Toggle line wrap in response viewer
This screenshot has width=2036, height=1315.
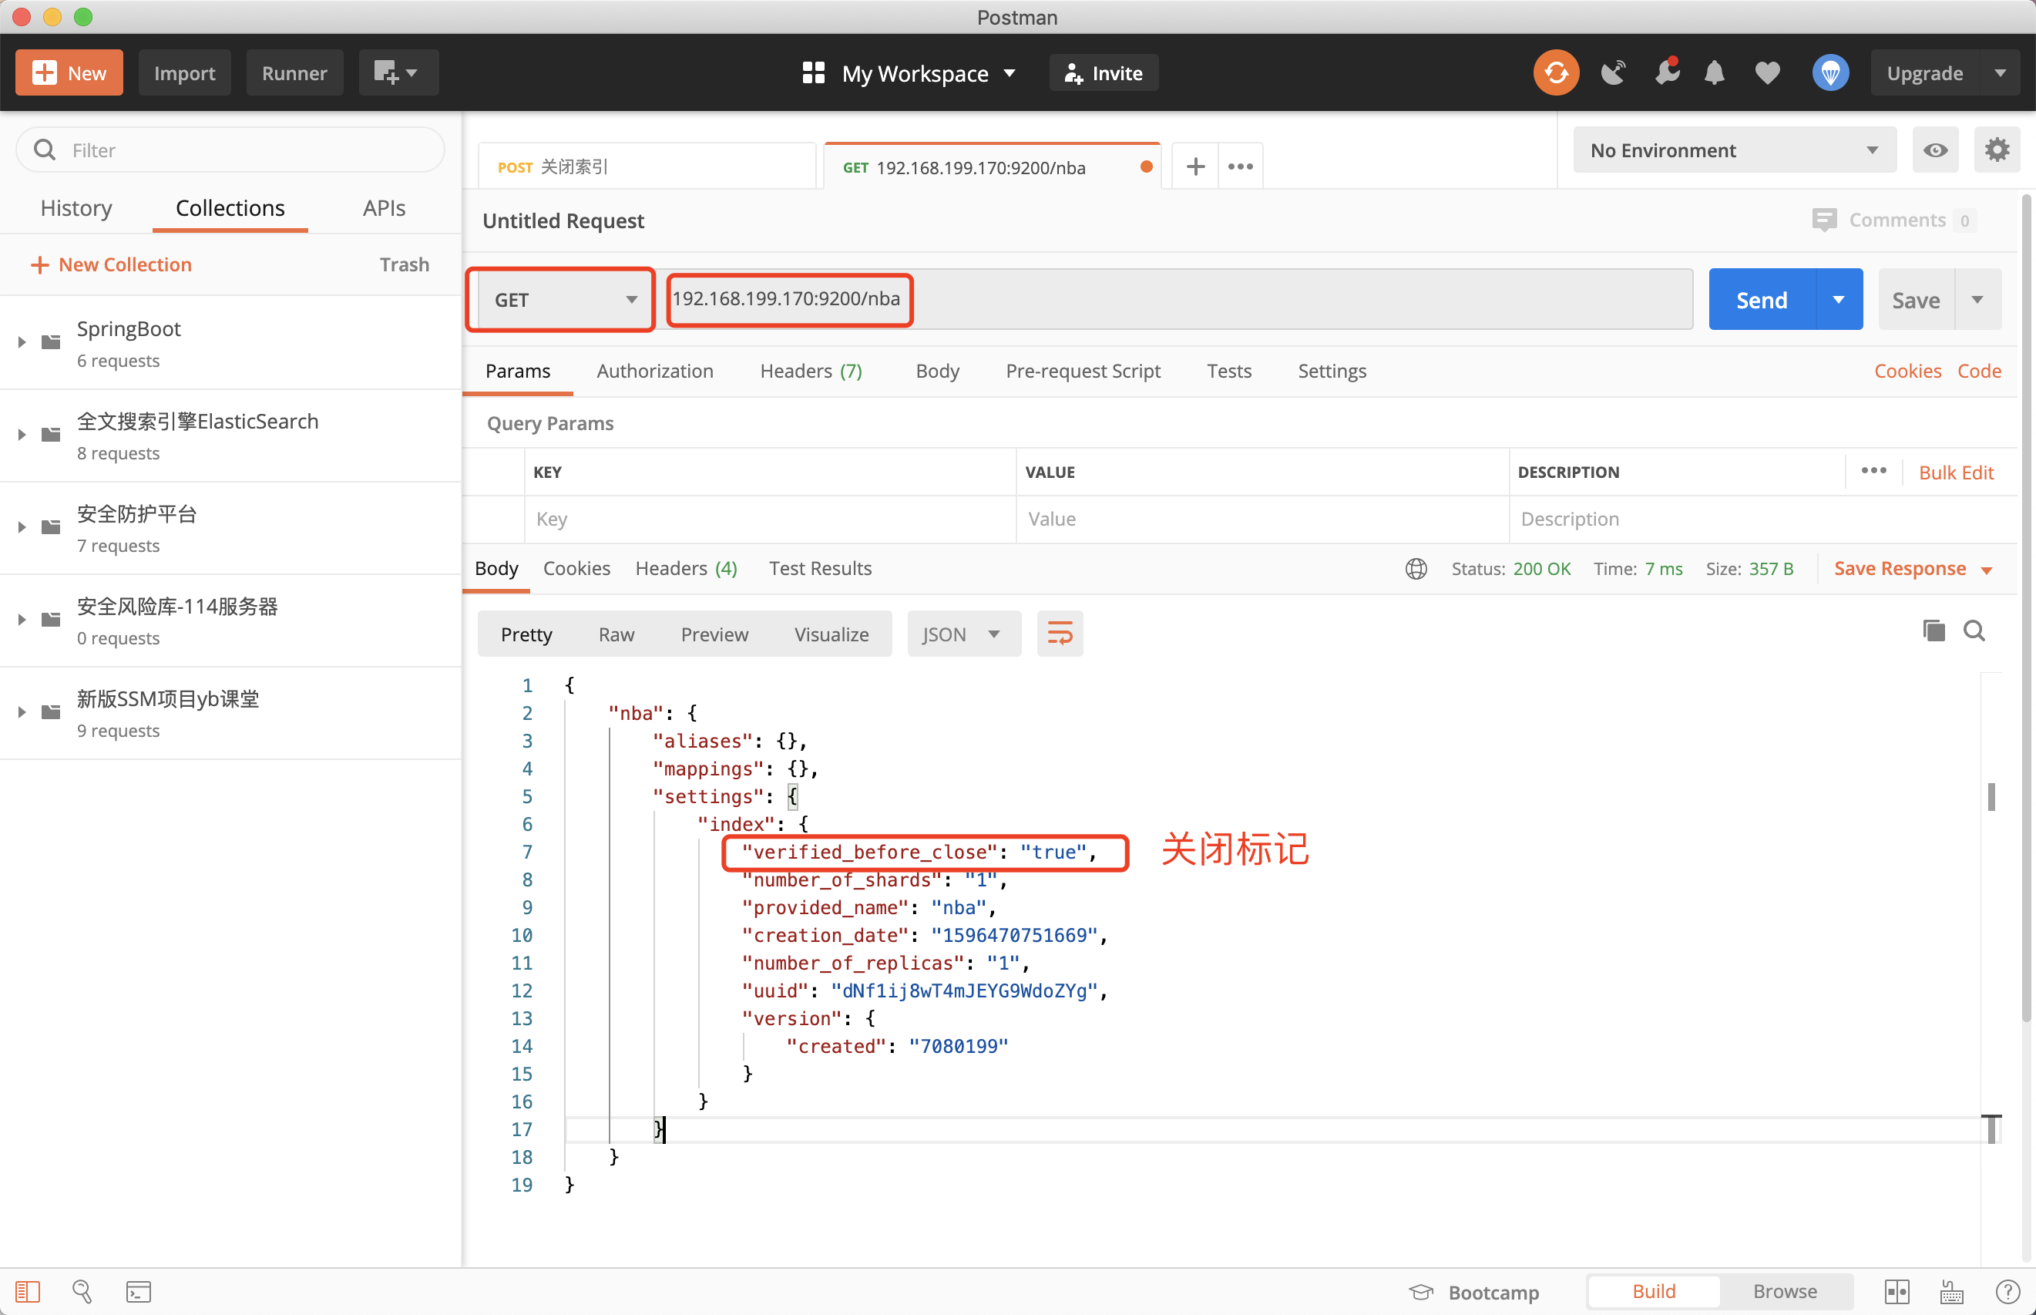[x=1060, y=634]
